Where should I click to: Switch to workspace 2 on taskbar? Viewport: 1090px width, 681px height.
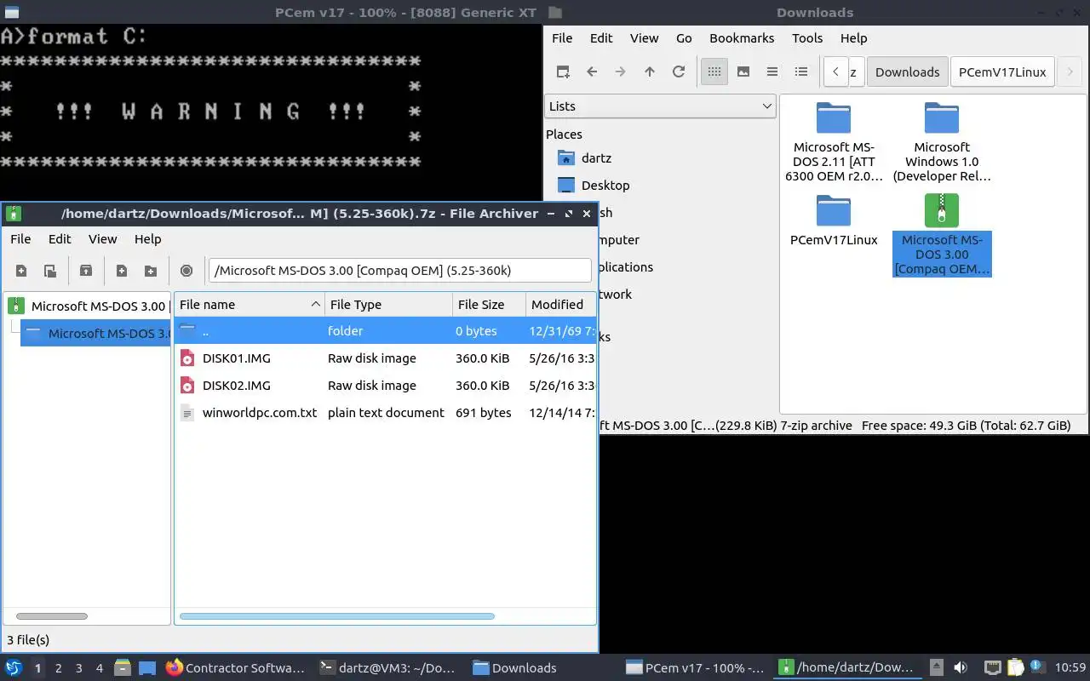click(59, 668)
